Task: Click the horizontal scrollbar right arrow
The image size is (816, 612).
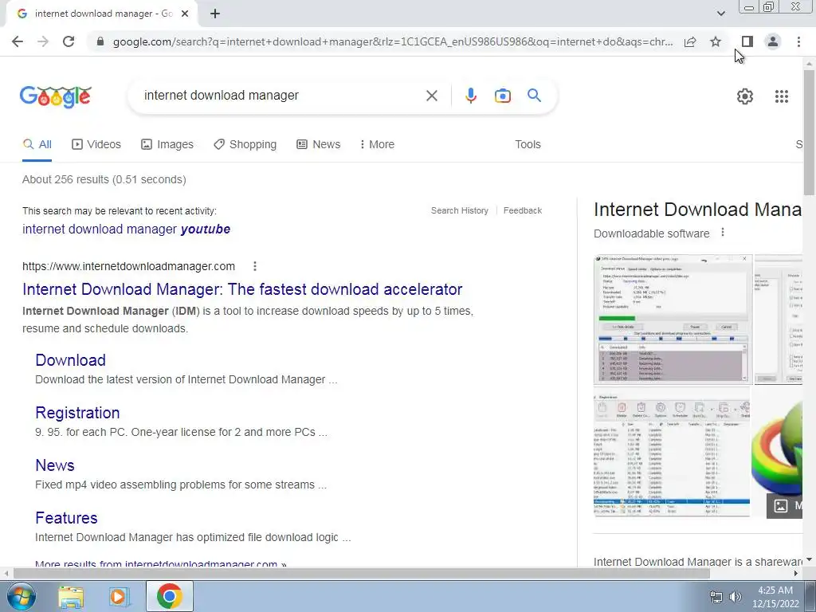Action: pyautogui.click(x=796, y=574)
